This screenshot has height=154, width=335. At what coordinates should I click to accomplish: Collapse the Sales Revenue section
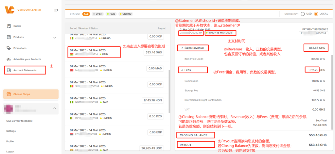[x=183, y=48]
